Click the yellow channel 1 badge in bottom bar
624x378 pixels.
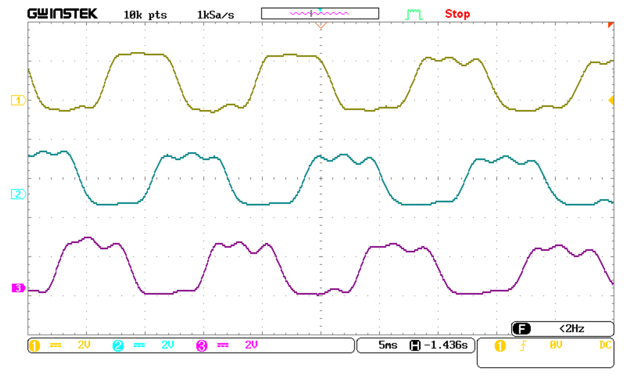tap(34, 346)
